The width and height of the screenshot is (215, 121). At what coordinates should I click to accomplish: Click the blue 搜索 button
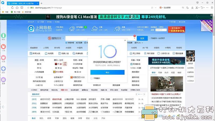[x=142, y=38]
